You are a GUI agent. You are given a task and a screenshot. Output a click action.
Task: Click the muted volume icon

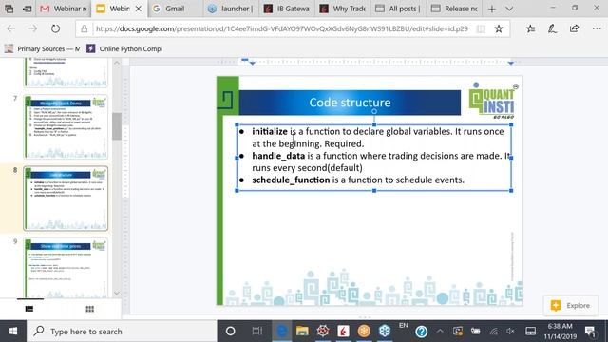tap(511, 332)
